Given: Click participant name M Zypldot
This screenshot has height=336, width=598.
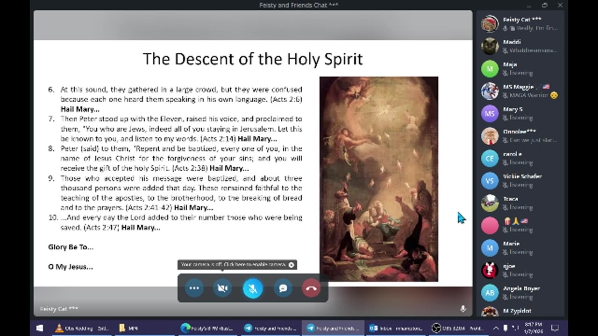Looking at the screenshot, I should (x=517, y=311).
